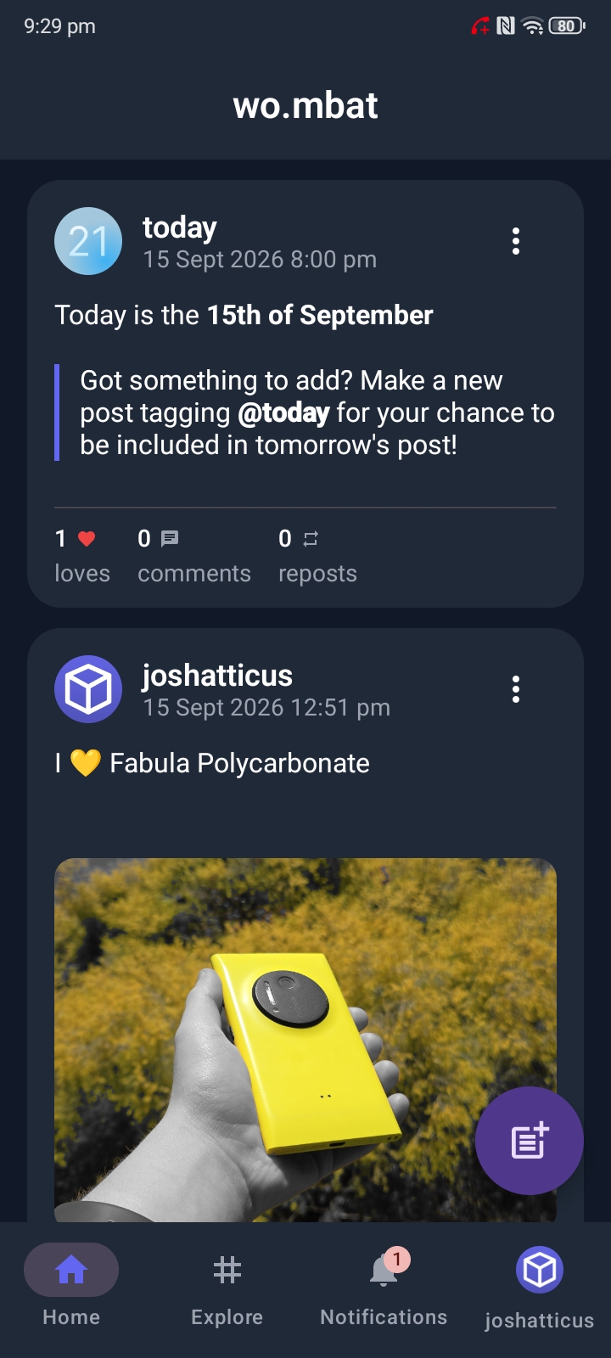Open three-dot menu on today post
The height and width of the screenshot is (1358, 611).
[x=515, y=241]
